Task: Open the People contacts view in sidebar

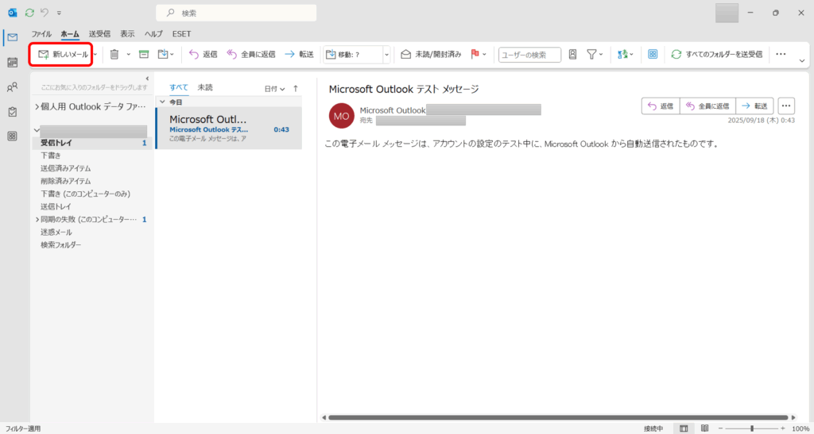Action: pos(13,87)
